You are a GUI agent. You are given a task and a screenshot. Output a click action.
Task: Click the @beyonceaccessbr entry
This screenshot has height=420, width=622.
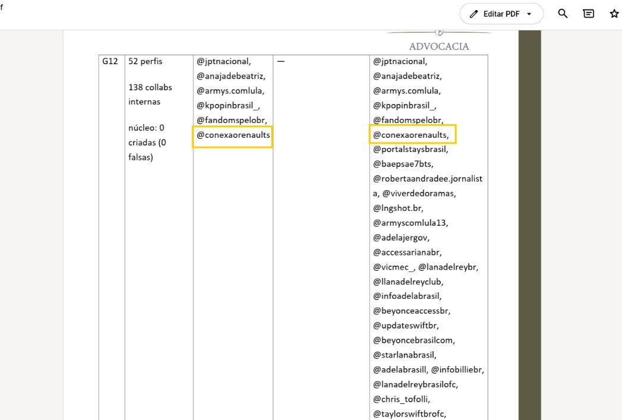(411, 311)
